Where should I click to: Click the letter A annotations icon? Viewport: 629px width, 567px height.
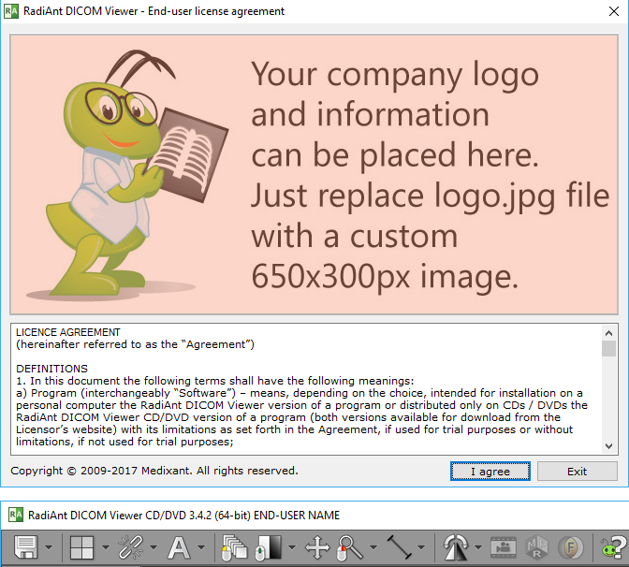click(179, 547)
